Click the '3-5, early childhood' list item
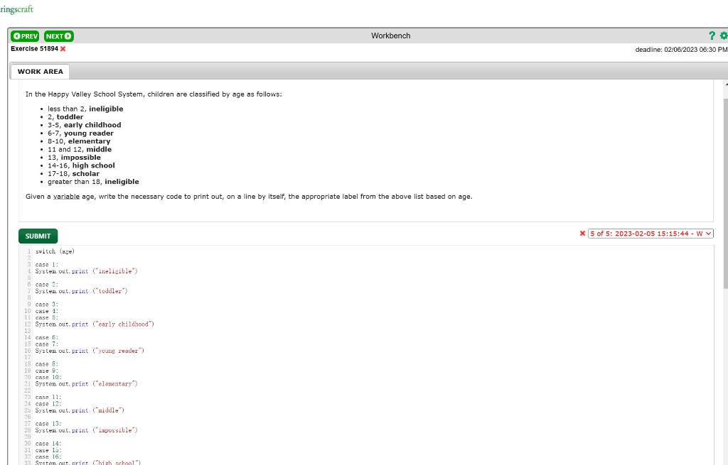The width and height of the screenshot is (728, 465). pyautogui.click(x=84, y=125)
